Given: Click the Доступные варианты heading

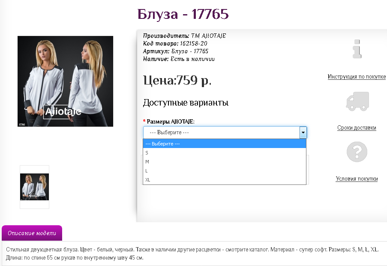Looking at the screenshot, I should pyautogui.click(x=186, y=102).
